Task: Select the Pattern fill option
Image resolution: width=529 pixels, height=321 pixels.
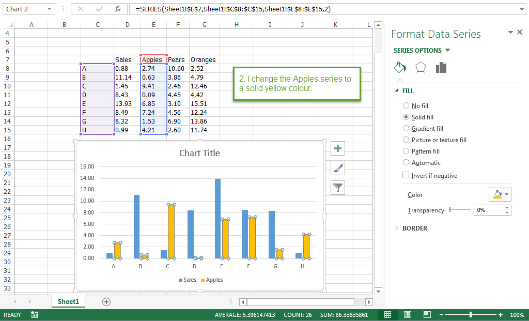Action: [x=421, y=151]
